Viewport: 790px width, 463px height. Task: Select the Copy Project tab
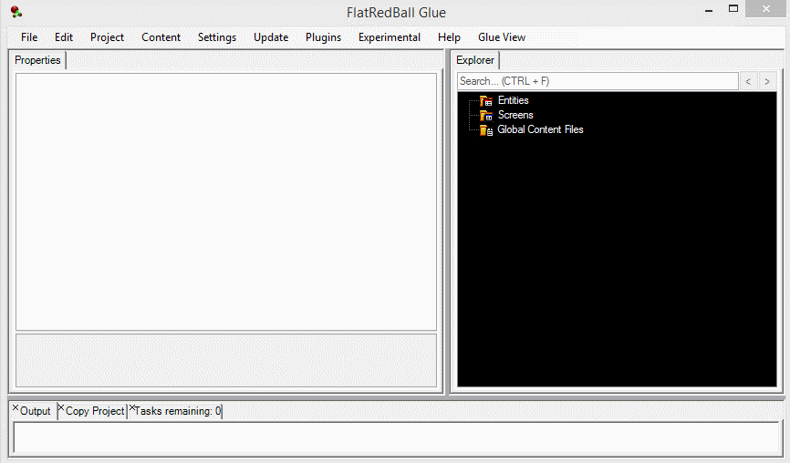[95, 411]
